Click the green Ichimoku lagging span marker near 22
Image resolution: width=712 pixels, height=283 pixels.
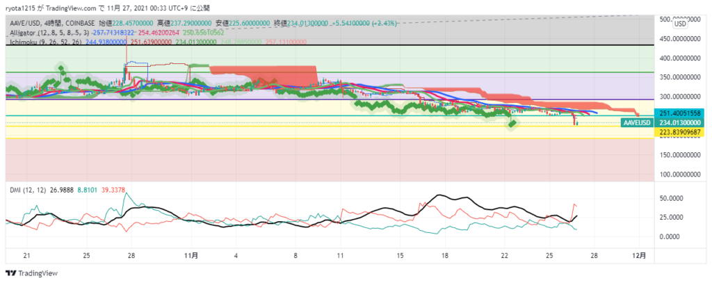pyautogui.click(x=512, y=123)
